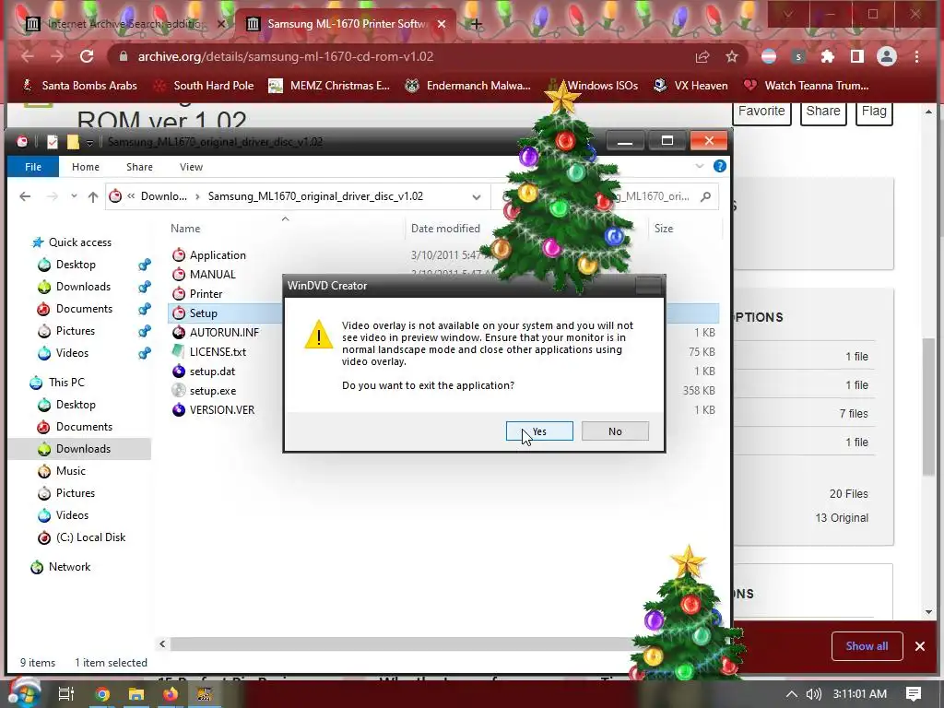Sort files by Name column
Viewport: 944px width, 708px height.
[184, 229]
